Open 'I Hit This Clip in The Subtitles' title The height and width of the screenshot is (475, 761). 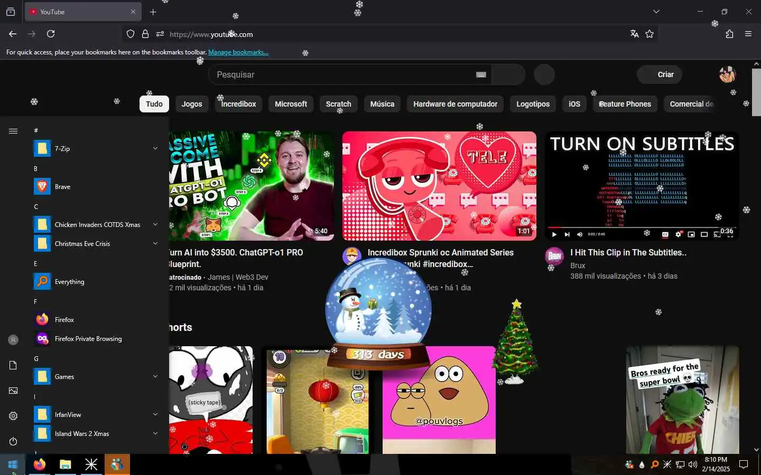(628, 252)
